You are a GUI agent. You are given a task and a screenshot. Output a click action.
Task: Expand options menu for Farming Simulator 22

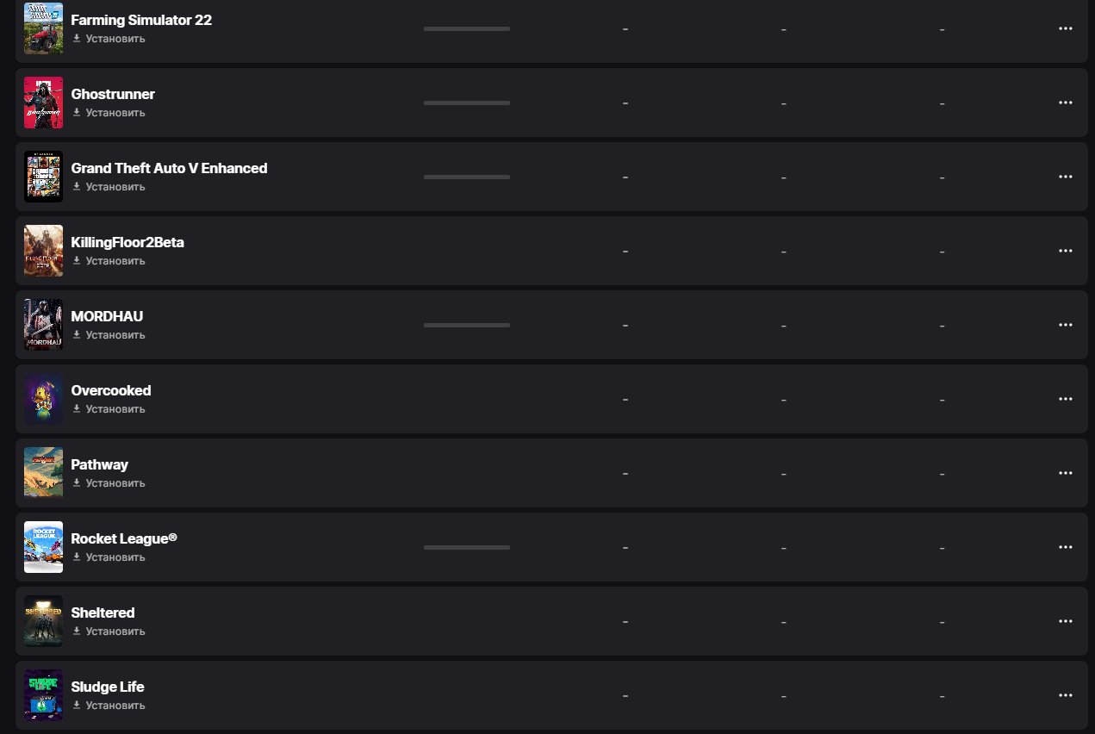click(x=1065, y=28)
